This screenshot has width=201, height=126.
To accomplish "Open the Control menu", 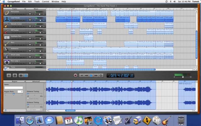I will (46, 2).
